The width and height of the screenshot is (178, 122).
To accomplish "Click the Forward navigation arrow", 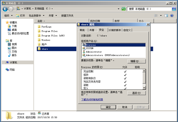I will pos(11,9).
